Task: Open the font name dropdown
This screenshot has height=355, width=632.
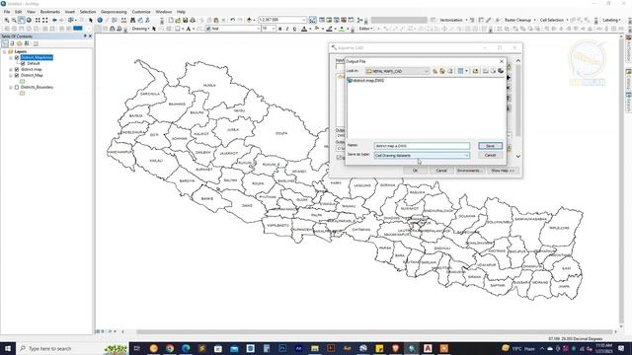Action: (258, 29)
